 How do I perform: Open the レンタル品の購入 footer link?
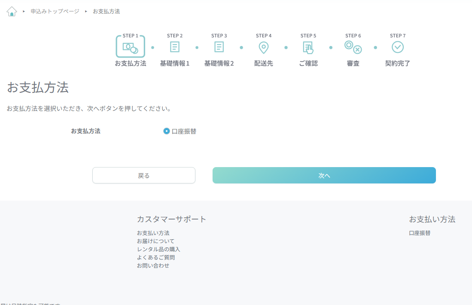(158, 249)
